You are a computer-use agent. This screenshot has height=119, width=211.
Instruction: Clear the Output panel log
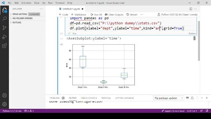click(187, 98)
